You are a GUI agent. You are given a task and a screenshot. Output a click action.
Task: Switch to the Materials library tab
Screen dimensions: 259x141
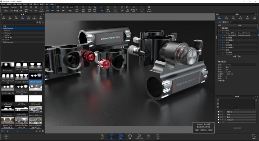click(4, 18)
